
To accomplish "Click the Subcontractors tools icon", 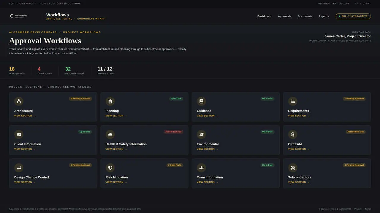I will point(293,168).
